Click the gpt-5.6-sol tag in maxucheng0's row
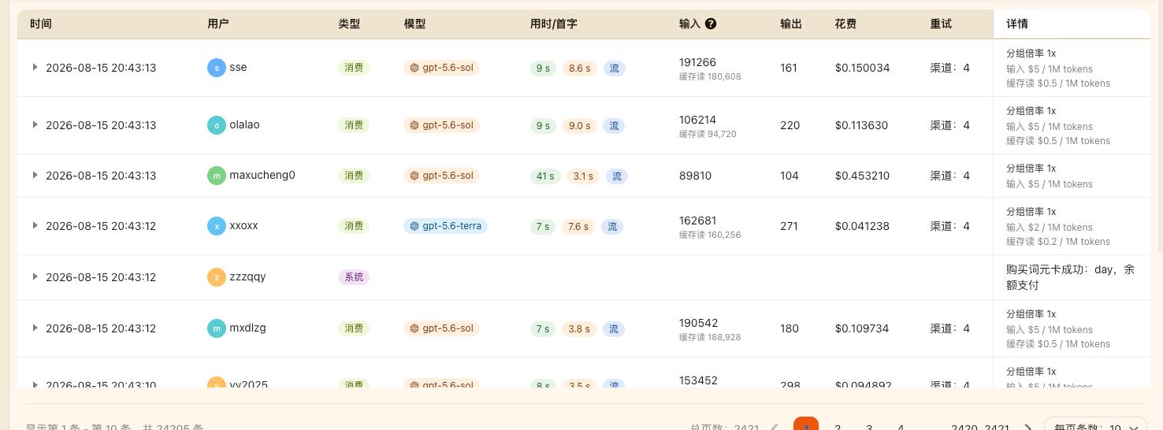Image resolution: width=1163 pixels, height=430 pixels. tap(441, 176)
